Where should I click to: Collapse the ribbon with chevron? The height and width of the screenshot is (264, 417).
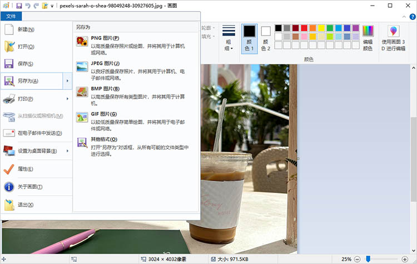tap(404, 17)
